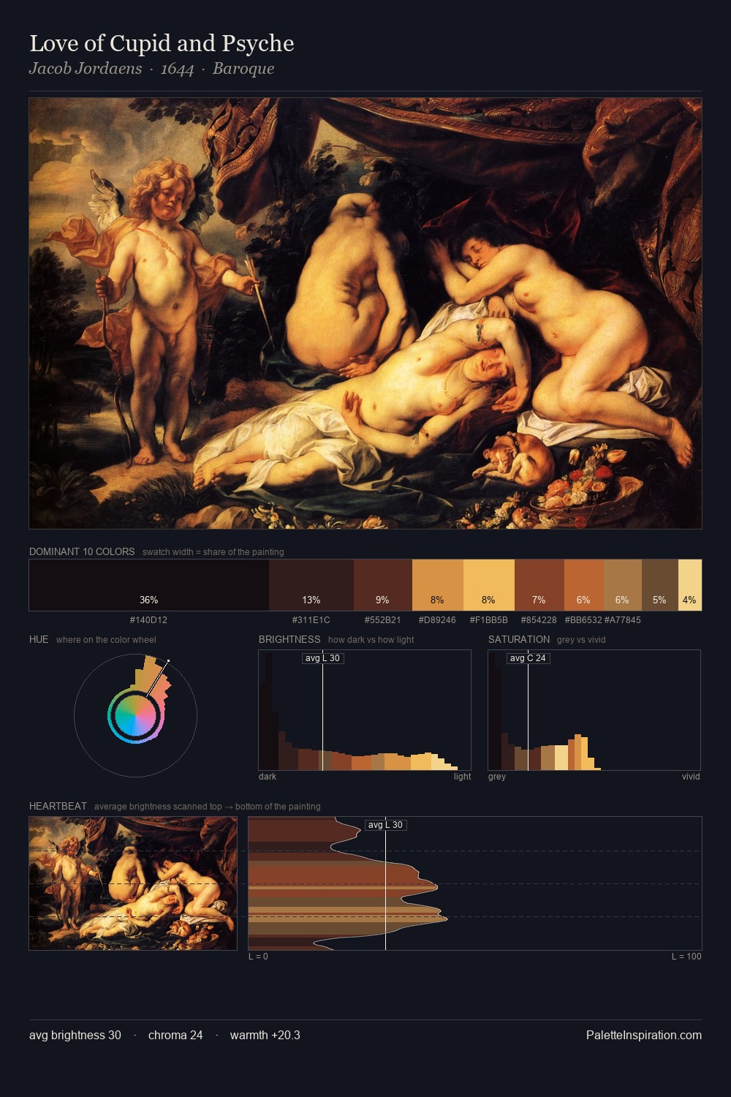This screenshot has height=1097, width=731.
Task: Click the 'dark' axis label
Action: 268,777
